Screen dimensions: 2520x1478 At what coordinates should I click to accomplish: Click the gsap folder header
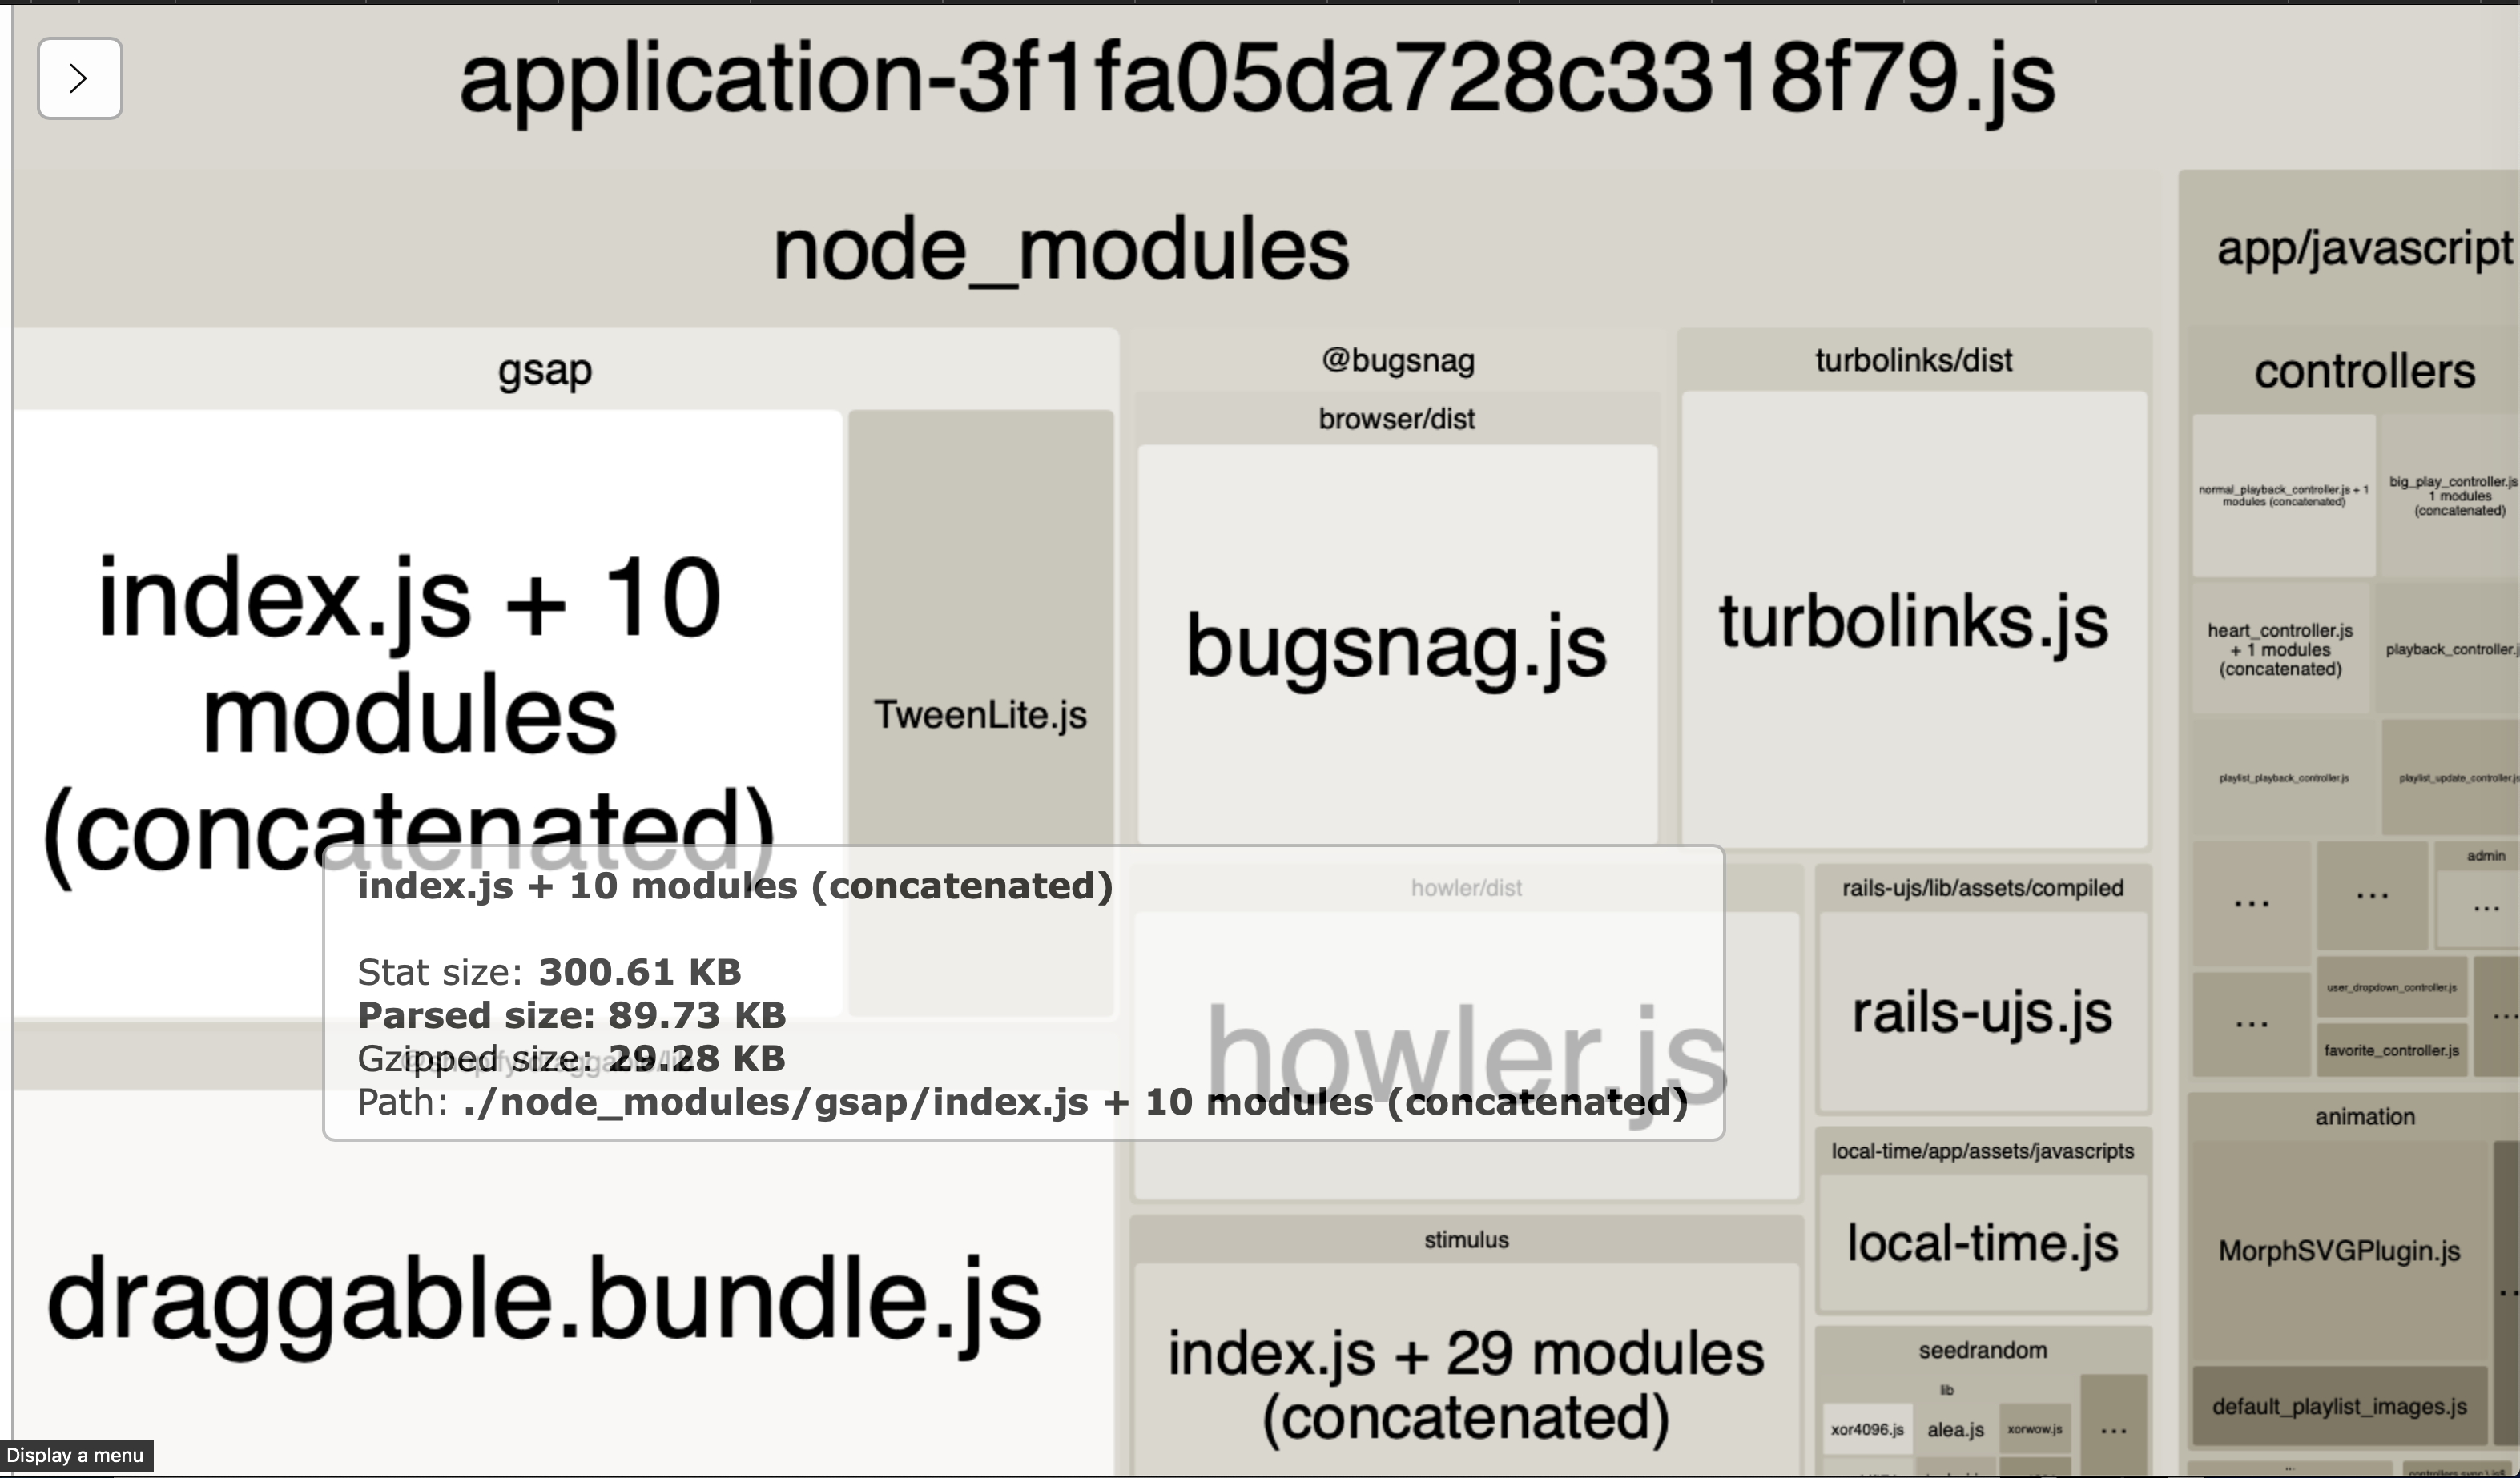tap(545, 370)
